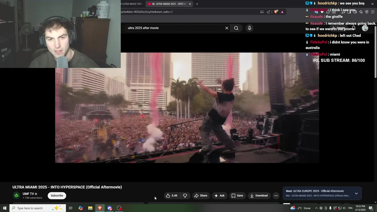
Task: Click the share page icon in address bar
Action: click(x=269, y=12)
